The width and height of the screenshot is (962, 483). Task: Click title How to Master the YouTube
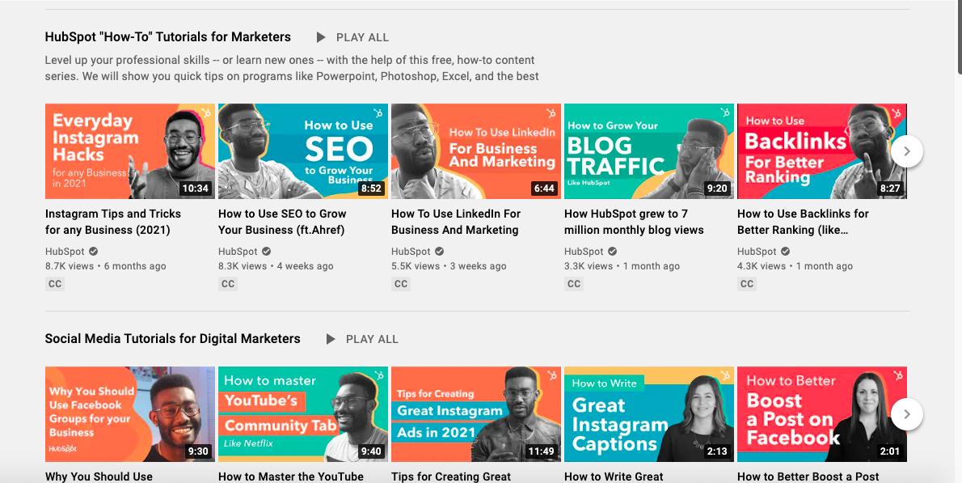(x=291, y=477)
